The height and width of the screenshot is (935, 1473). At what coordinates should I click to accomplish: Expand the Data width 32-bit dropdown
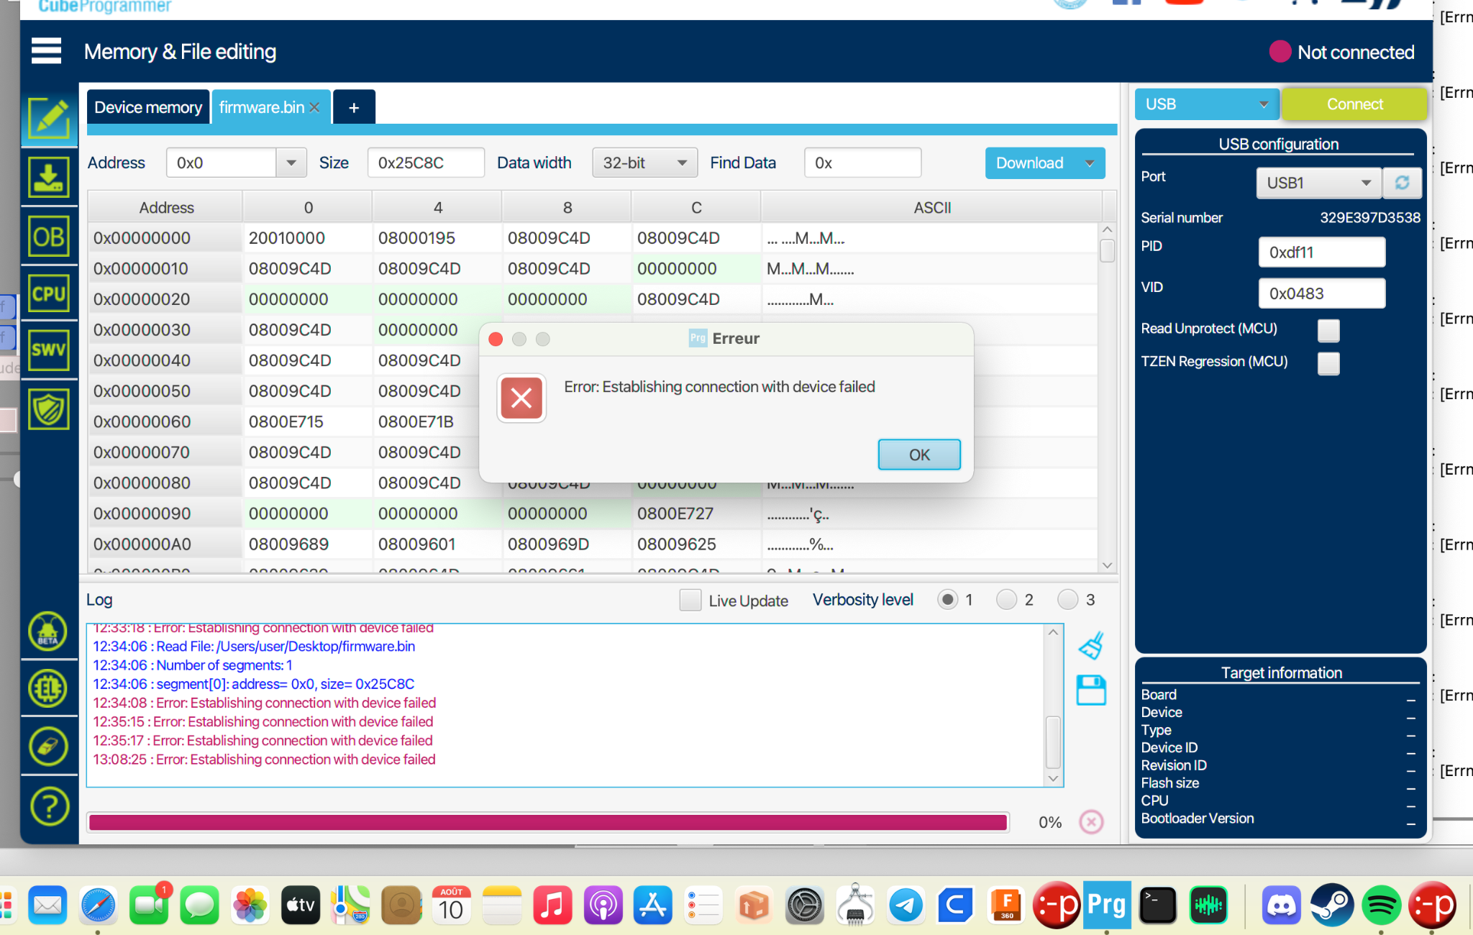[644, 163]
